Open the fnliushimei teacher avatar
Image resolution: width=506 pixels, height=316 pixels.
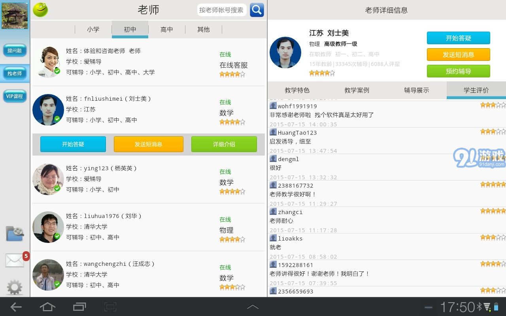(x=48, y=110)
